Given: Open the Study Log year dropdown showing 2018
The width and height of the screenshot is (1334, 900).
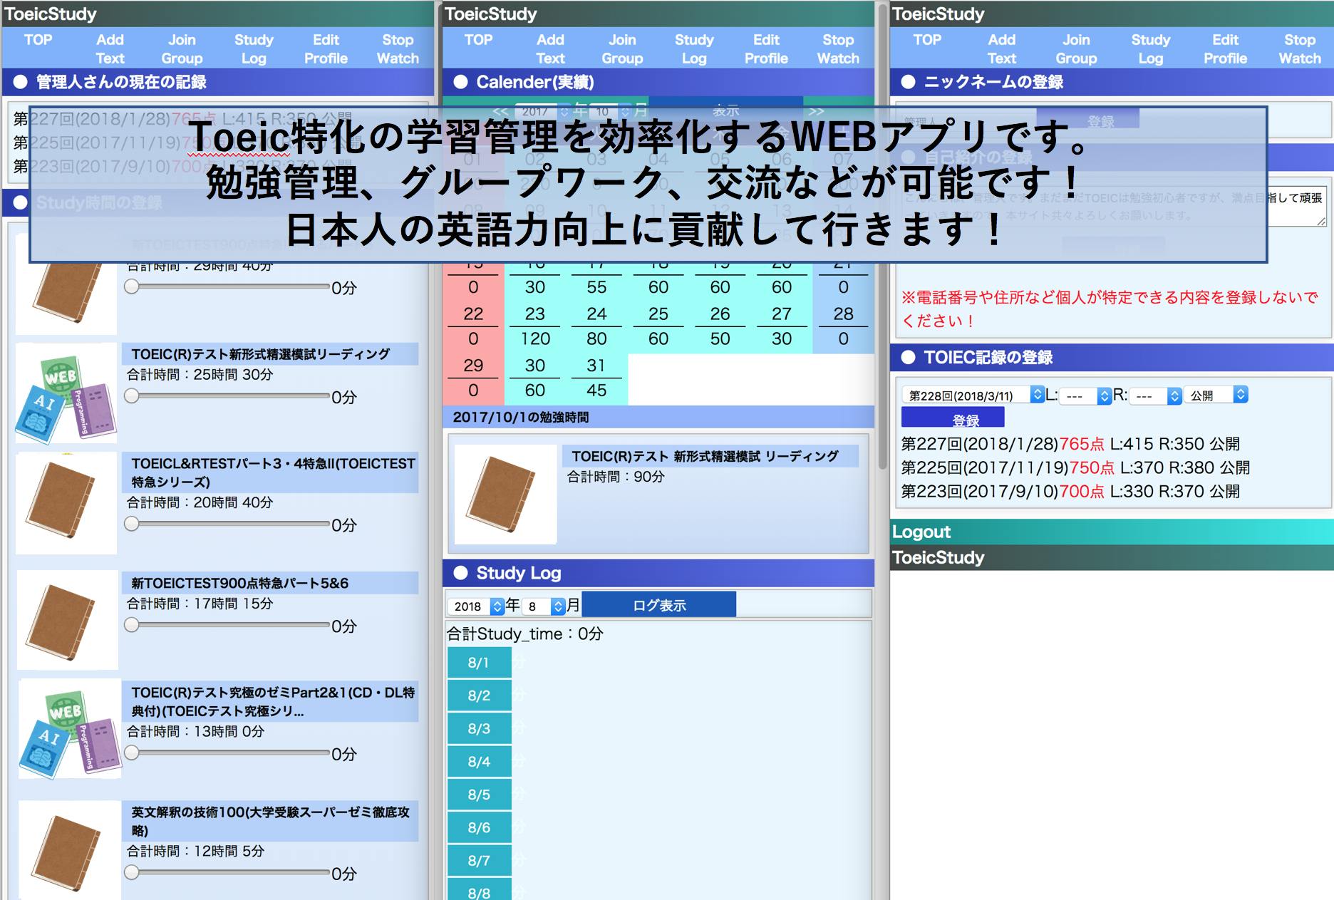Looking at the screenshot, I should 476,606.
